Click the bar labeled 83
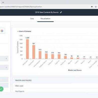The width and height of the screenshot is (98, 98). [x=78, y=58]
